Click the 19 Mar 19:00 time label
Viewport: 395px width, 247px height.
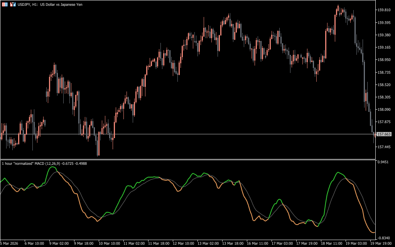[x=382, y=244]
